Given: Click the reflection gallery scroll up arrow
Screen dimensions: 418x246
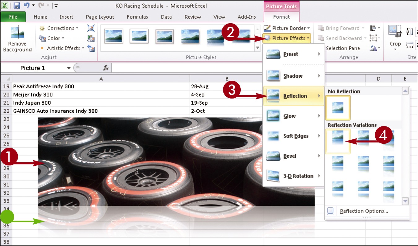Looking at the screenshot, I should pyautogui.click(x=405, y=91).
